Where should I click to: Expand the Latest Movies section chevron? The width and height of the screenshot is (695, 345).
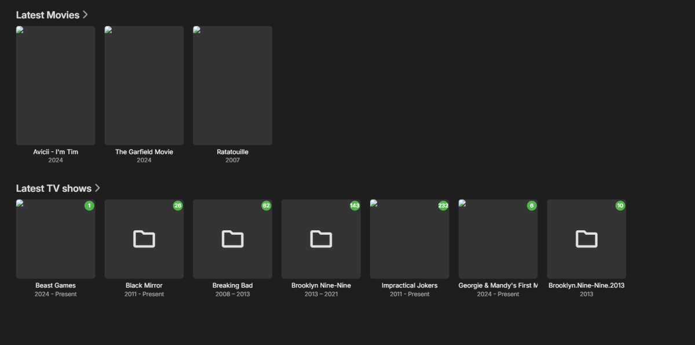tap(85, 14)
